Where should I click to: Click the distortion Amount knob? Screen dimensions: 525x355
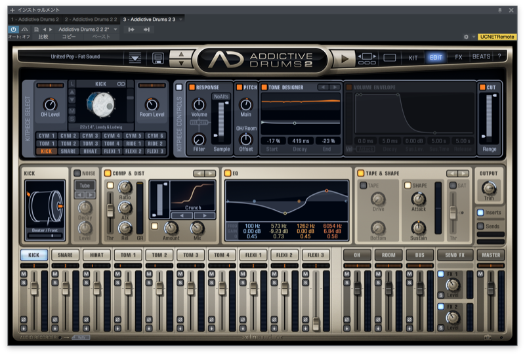pos(171,228)
